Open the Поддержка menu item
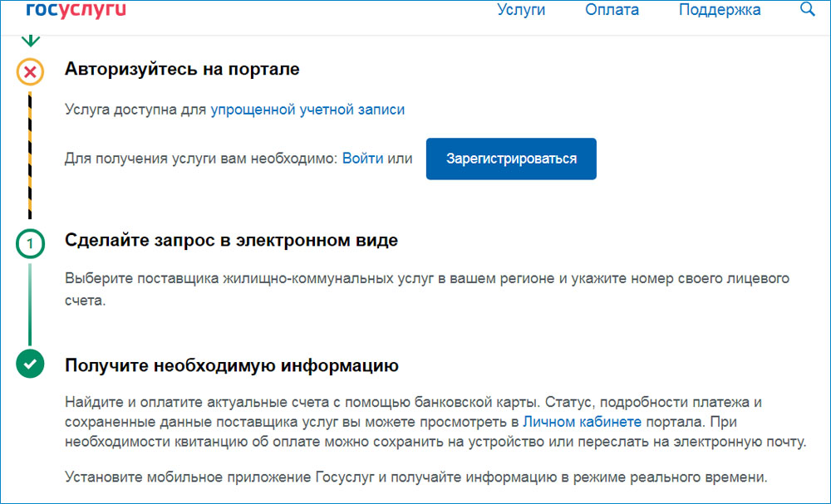The image size is (831, 504). point(720,10)
